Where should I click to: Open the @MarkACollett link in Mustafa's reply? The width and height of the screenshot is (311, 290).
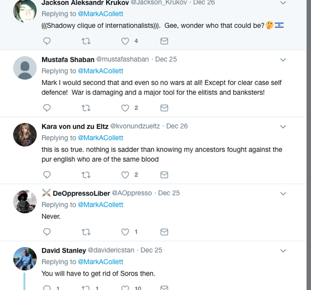coord(101,71)
